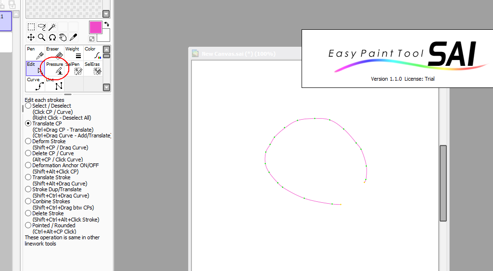The width and height of the screenshot is (493, 271).
Task: Enable Stroke Dup/Translate mode
Action: click(x=28, y=189)
